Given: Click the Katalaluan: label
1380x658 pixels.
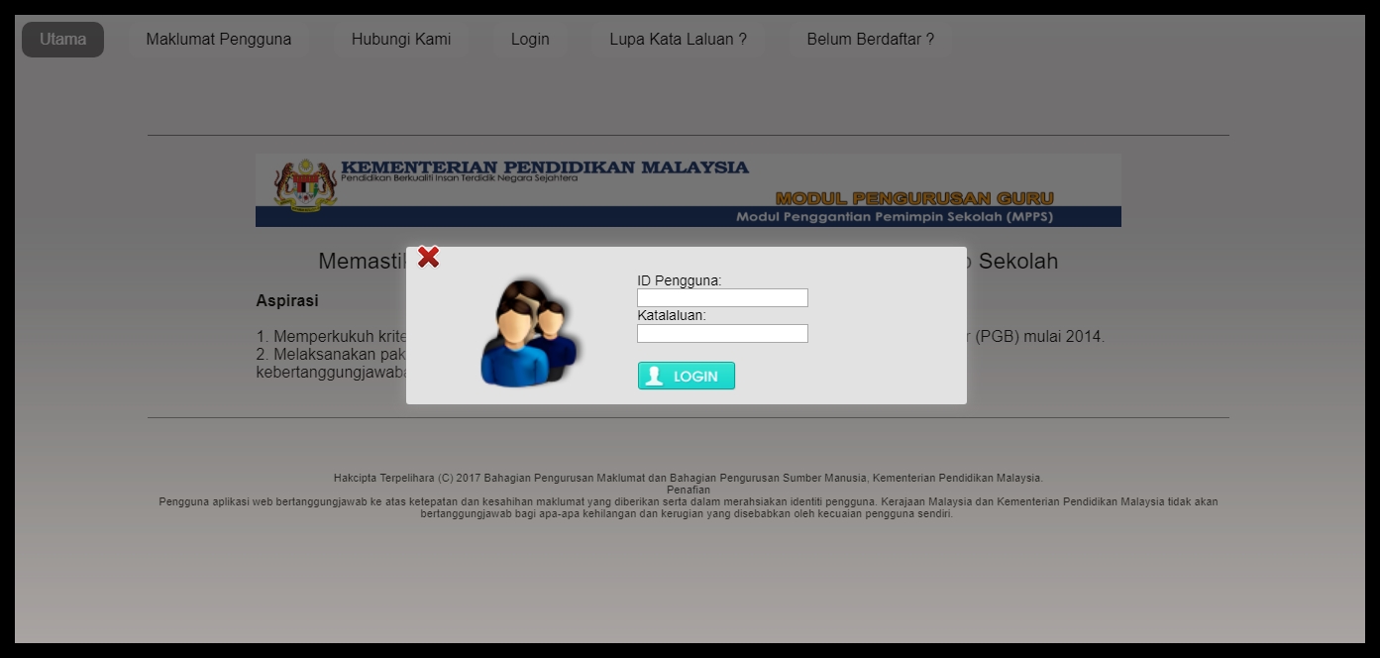Looking at the screenshot, I should coord(672,315).
